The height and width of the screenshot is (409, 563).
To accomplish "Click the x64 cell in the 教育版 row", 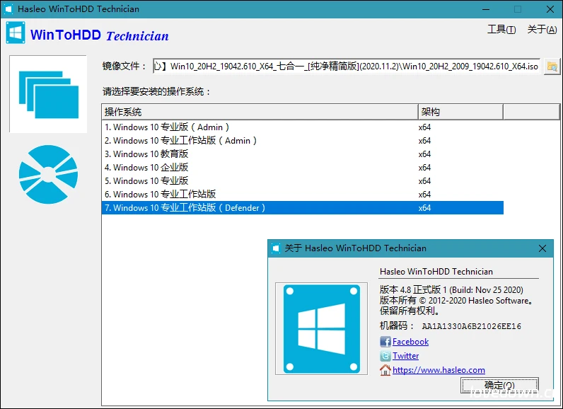I will (424, 154).
